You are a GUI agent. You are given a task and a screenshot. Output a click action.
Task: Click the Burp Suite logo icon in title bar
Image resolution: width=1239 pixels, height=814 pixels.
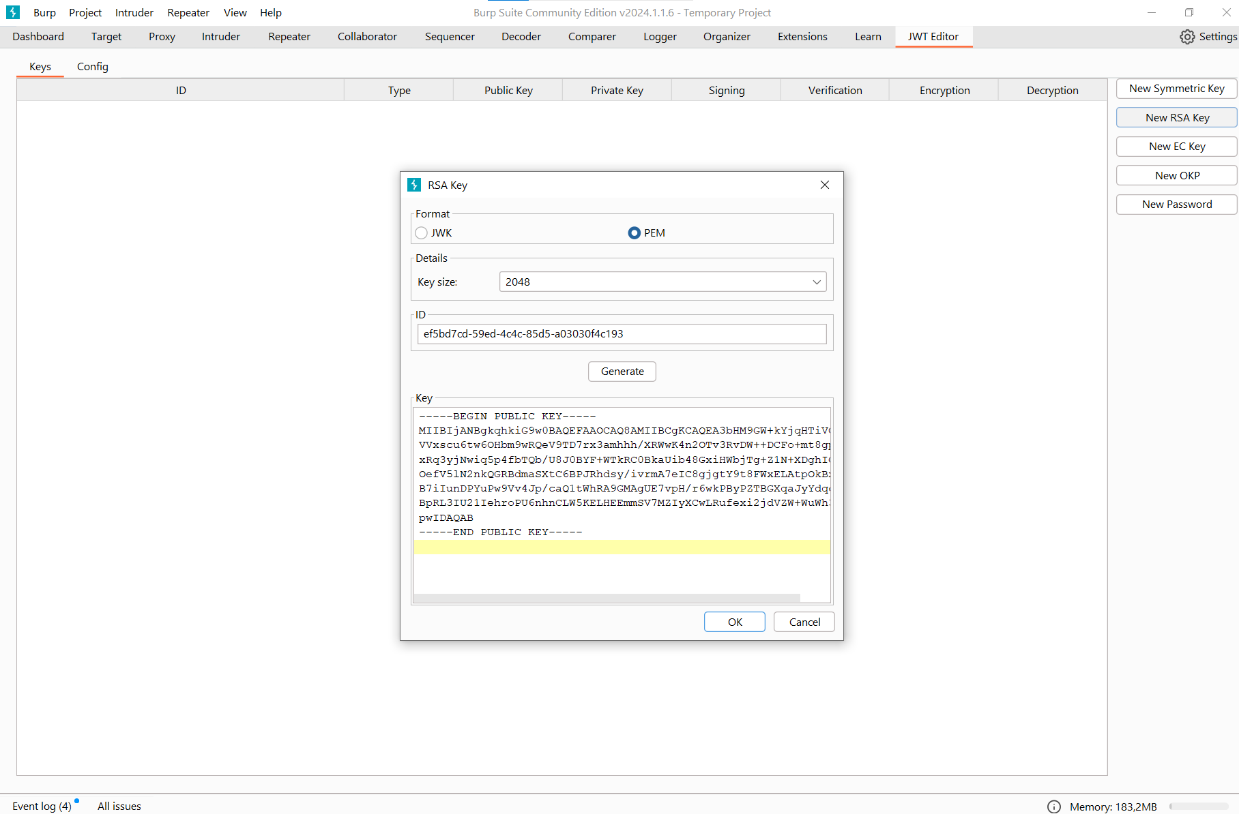(13, 12)
